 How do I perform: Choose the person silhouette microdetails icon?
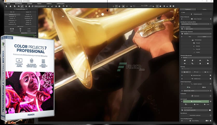pyautogui.click(x=200, y=64)
